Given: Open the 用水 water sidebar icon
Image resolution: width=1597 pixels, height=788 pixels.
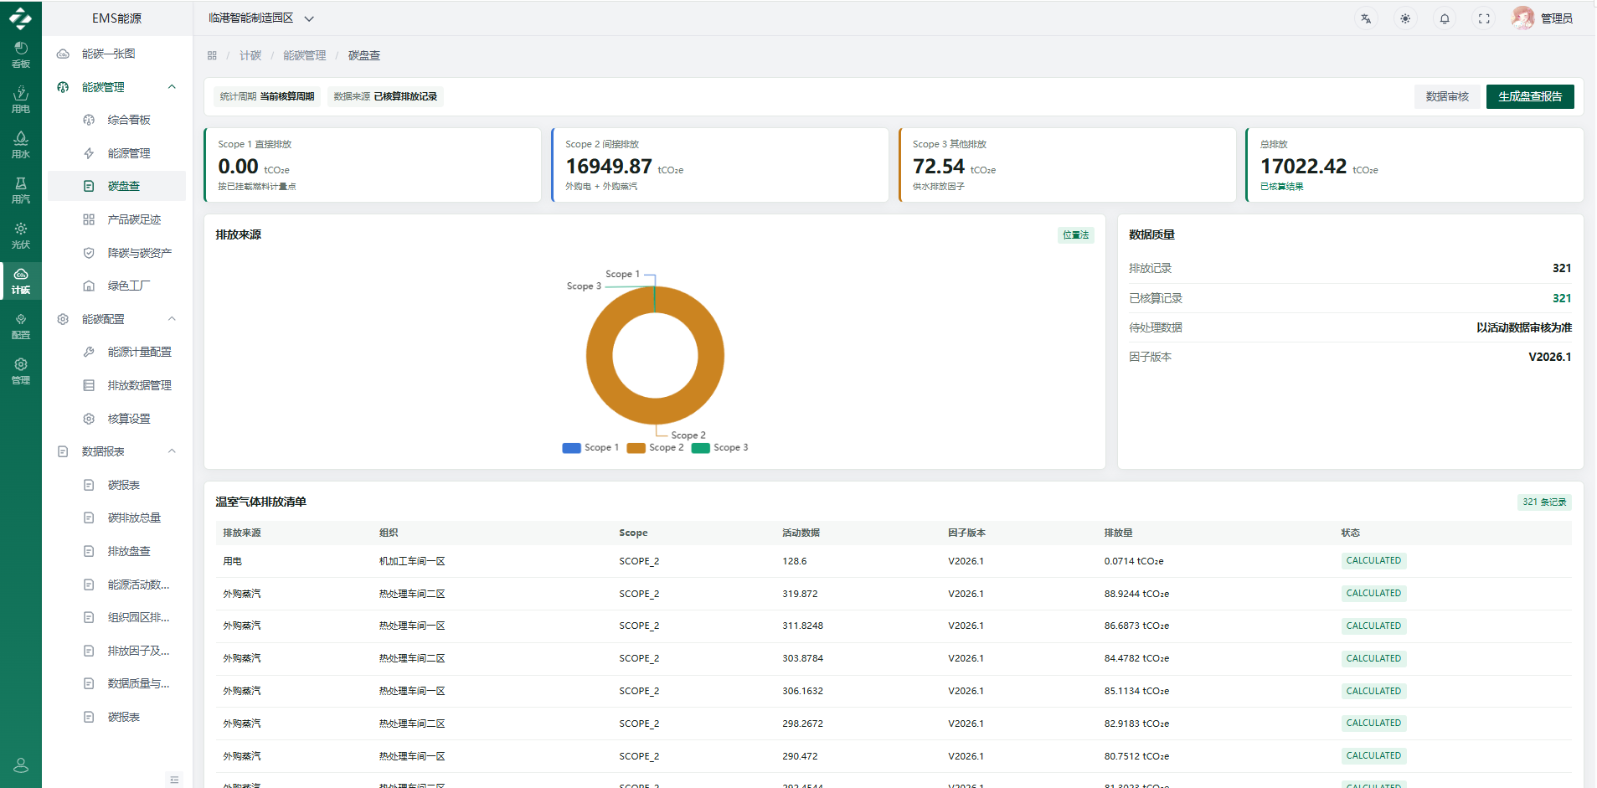Looking at the screenshot, I should pyautogui.click(x=21, y=145).
